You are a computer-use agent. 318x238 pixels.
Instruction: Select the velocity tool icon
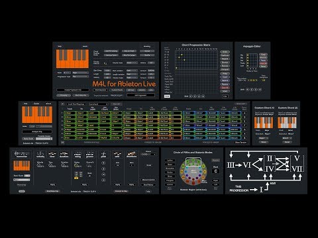pos(40,154)
